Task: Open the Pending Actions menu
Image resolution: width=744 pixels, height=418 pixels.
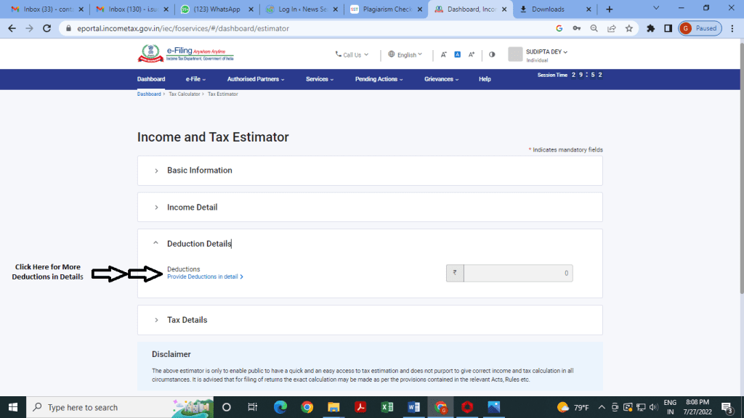Action: click(x=379, y=79)
